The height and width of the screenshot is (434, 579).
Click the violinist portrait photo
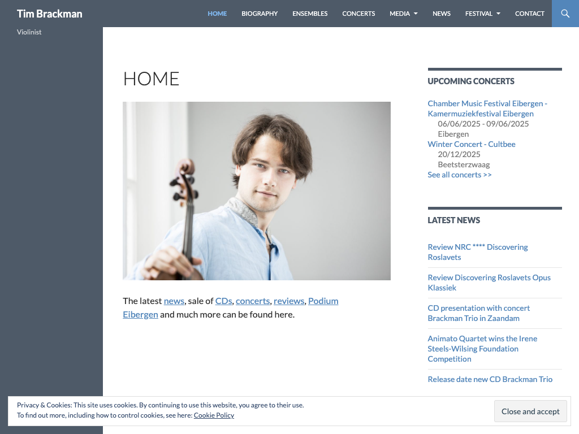pos(257,191)
